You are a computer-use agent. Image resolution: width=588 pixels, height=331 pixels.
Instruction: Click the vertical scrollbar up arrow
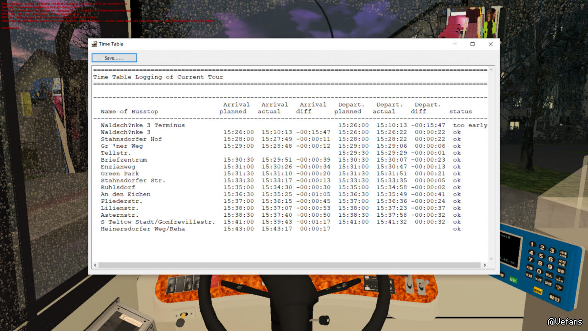[491, 70]
